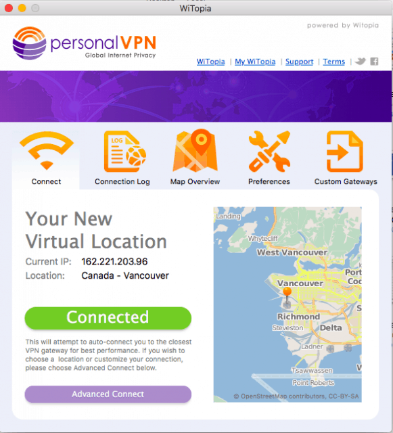
Task: Open the Connection Log icon
Action: [124, 152]
